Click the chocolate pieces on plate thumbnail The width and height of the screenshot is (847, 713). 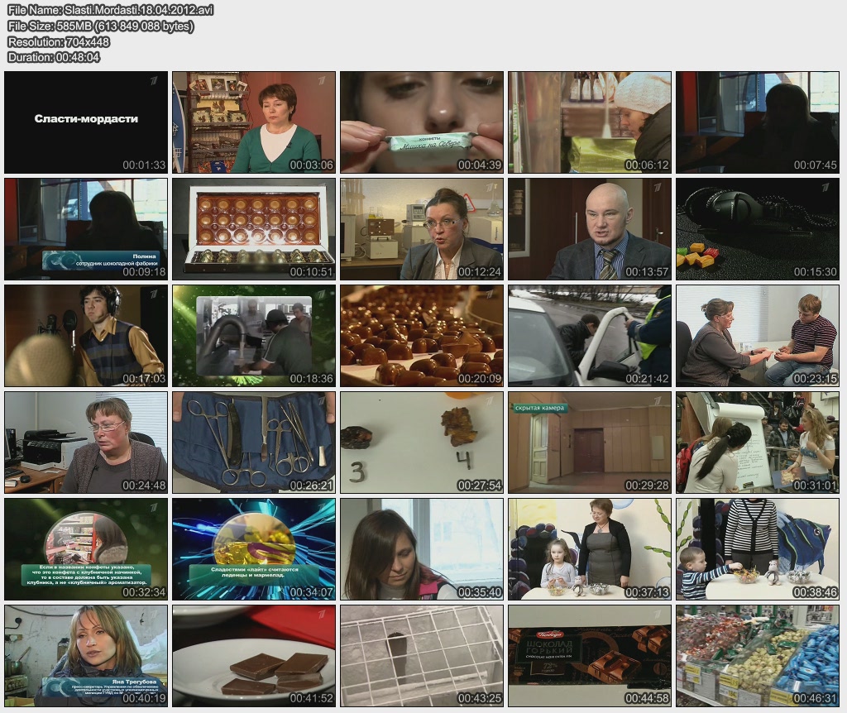point(254,656)
